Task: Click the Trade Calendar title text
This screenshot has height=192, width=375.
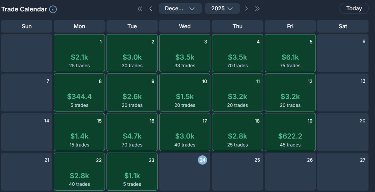Action: (x=24, y=9)
